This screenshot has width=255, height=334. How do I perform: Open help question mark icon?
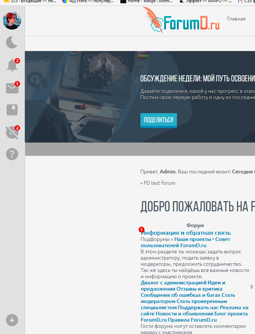tap(12, 154)
